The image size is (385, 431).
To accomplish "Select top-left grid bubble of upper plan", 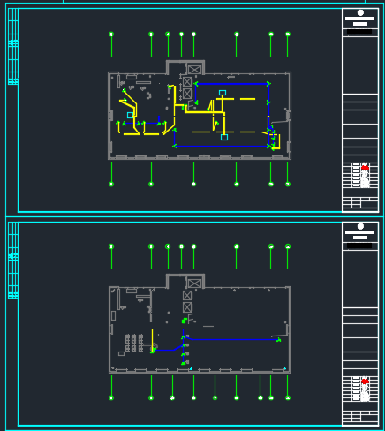I will point(111,34).
